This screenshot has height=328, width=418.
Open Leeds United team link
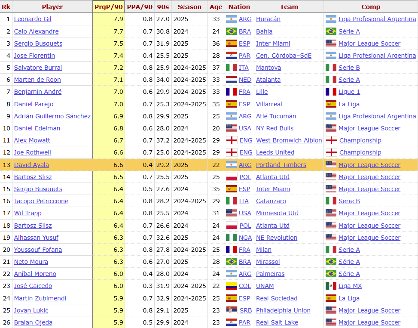click(x=275, y=152)
